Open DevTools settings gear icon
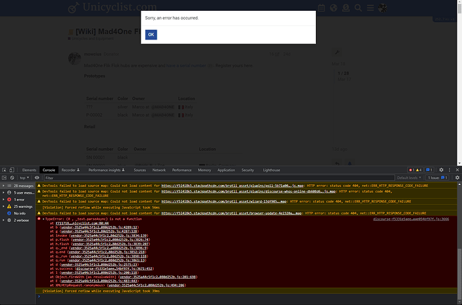The width and height of the screenshot is (462, 305). click(441, 170)
